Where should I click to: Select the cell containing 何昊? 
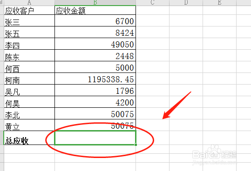click(x=29, y=102)
